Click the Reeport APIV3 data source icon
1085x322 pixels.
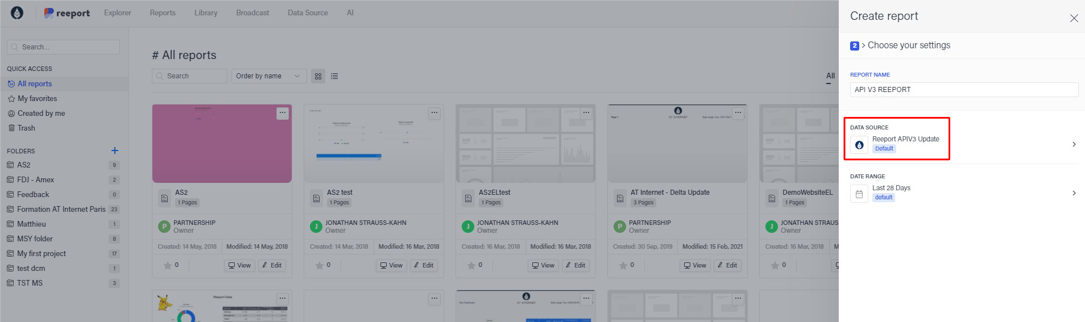coord(859,145)
